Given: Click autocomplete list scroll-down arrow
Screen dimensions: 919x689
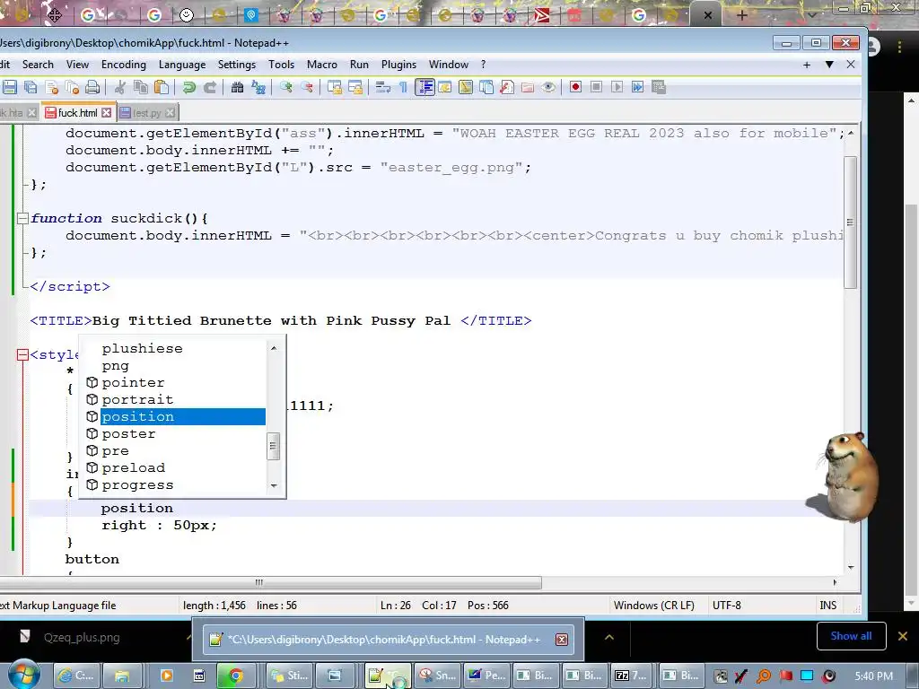Looking at the screenshot, I should (x=273, y=485).
